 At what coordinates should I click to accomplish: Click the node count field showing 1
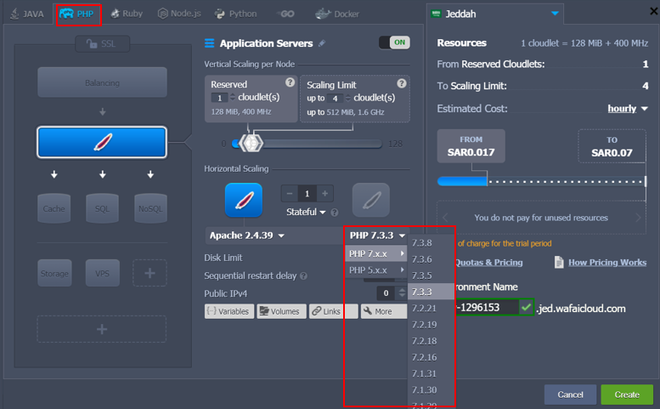307,193
